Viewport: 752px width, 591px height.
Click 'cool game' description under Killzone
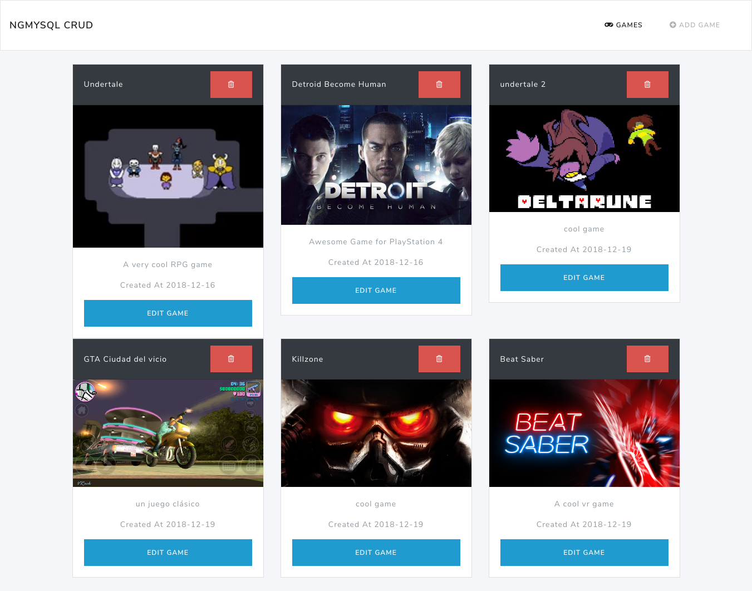click(376, 504)
